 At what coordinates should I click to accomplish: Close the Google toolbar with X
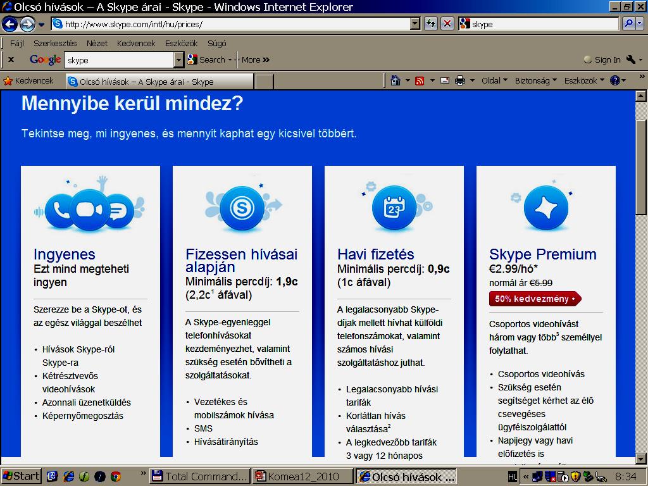[x=11, y=59]
